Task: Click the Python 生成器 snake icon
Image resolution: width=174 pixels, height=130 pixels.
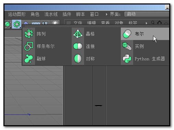Action: point(127,59)
